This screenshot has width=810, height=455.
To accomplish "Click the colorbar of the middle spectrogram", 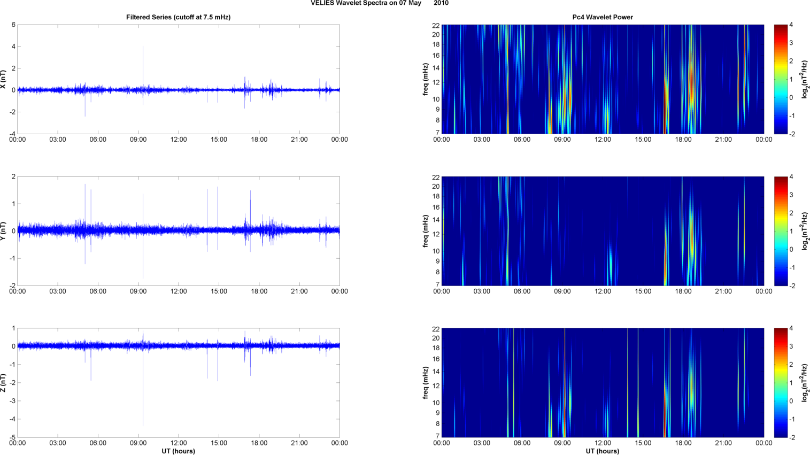I will 781,231.
